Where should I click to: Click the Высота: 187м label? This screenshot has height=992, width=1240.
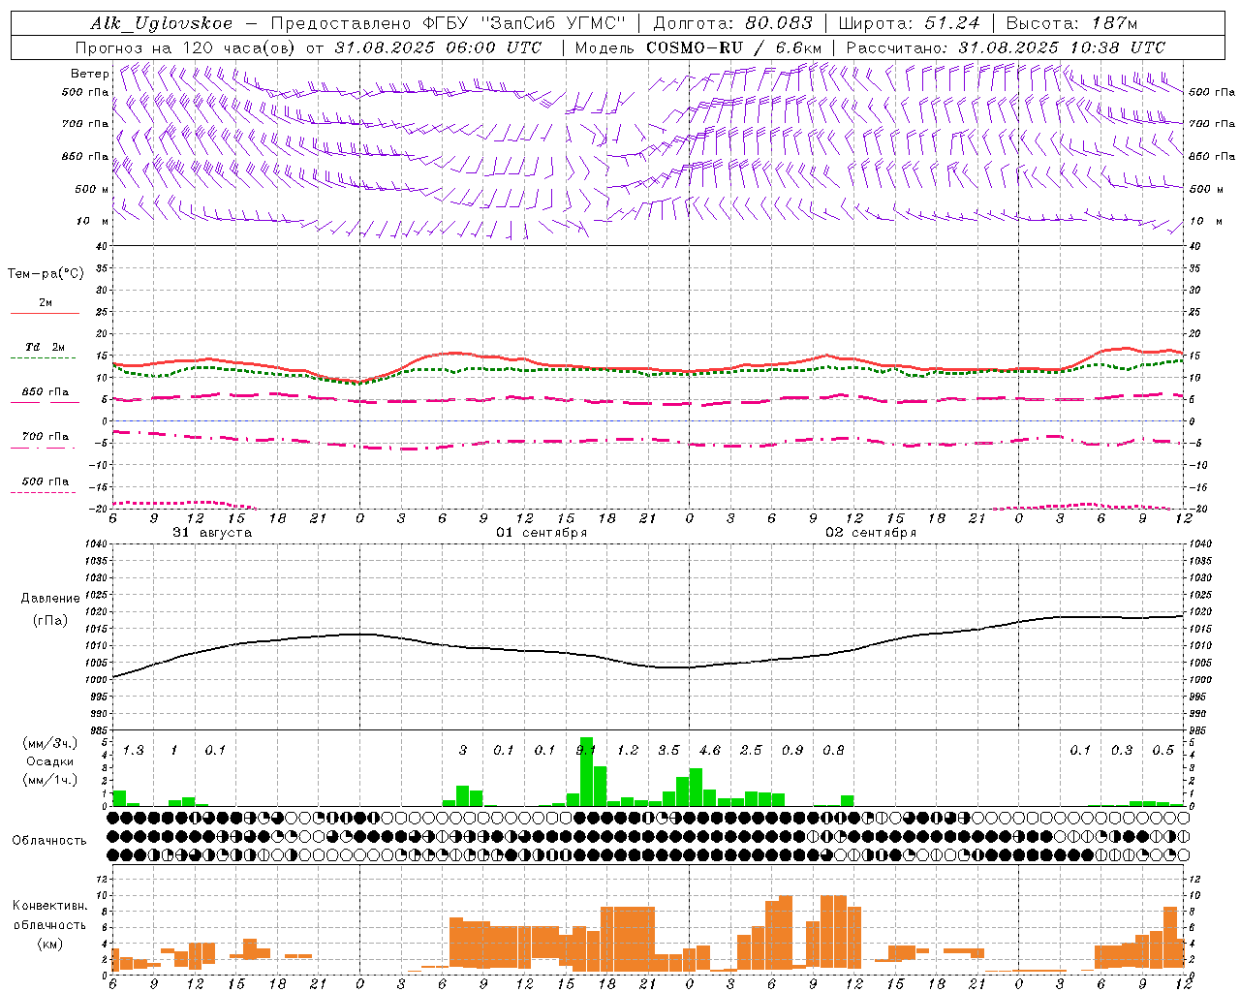(1071, 23)
